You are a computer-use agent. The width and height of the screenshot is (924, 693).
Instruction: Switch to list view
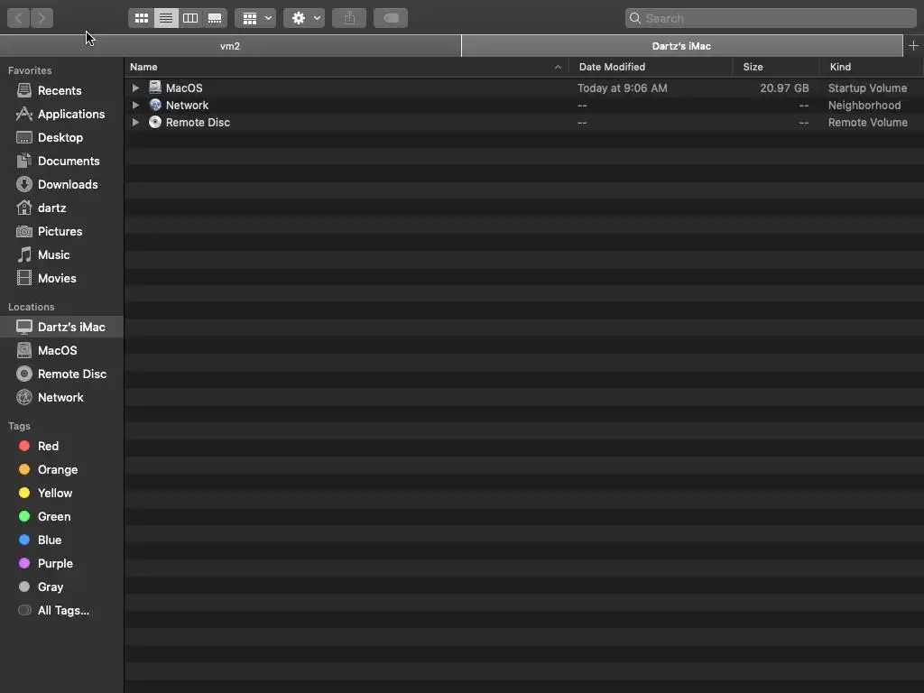click(x=166, y=18)
